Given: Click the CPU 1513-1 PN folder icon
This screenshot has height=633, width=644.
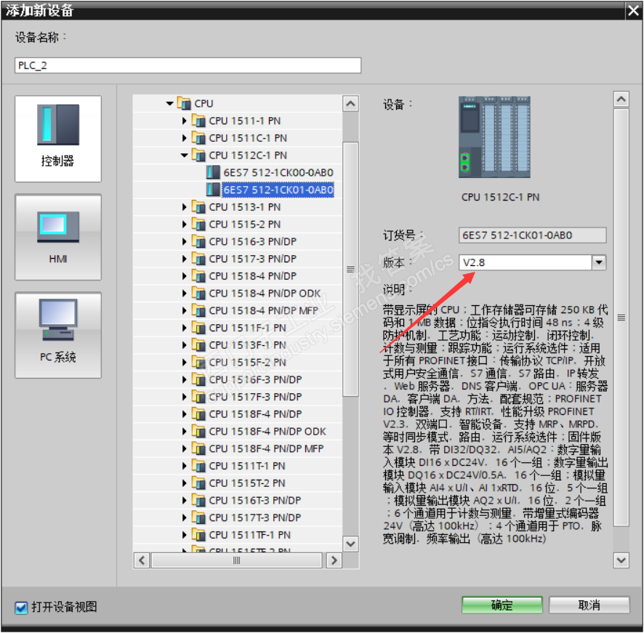Looking at the screenshot, I should [198, 206].
